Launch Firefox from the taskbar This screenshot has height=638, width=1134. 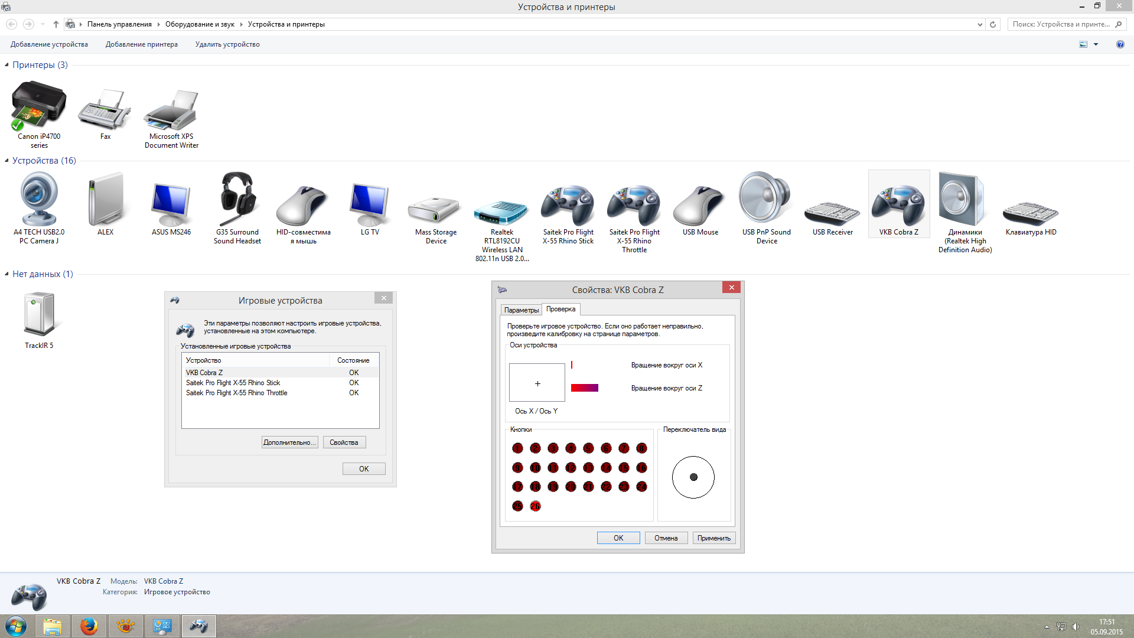click(89, 626)
